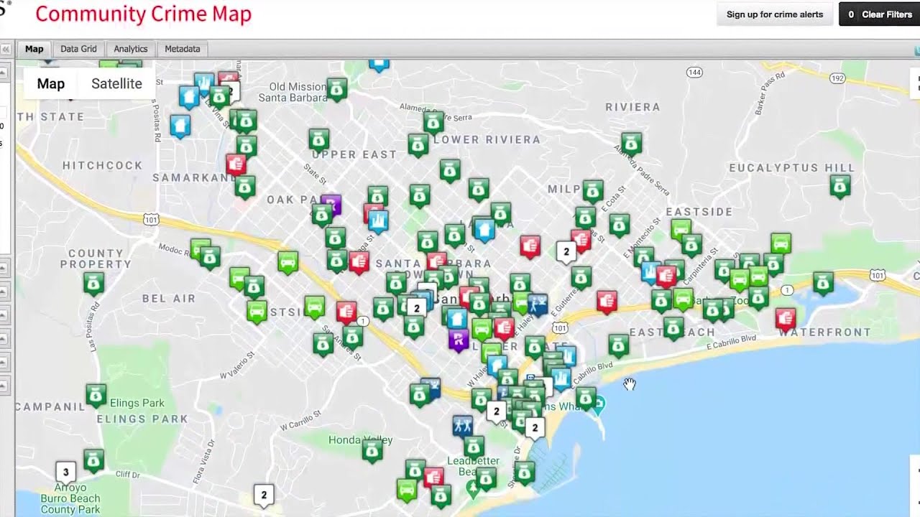Image resolution: width=920 pixels, height=517 pixels.
Task: Switch to the Map tab
Action: click(34, 49)
